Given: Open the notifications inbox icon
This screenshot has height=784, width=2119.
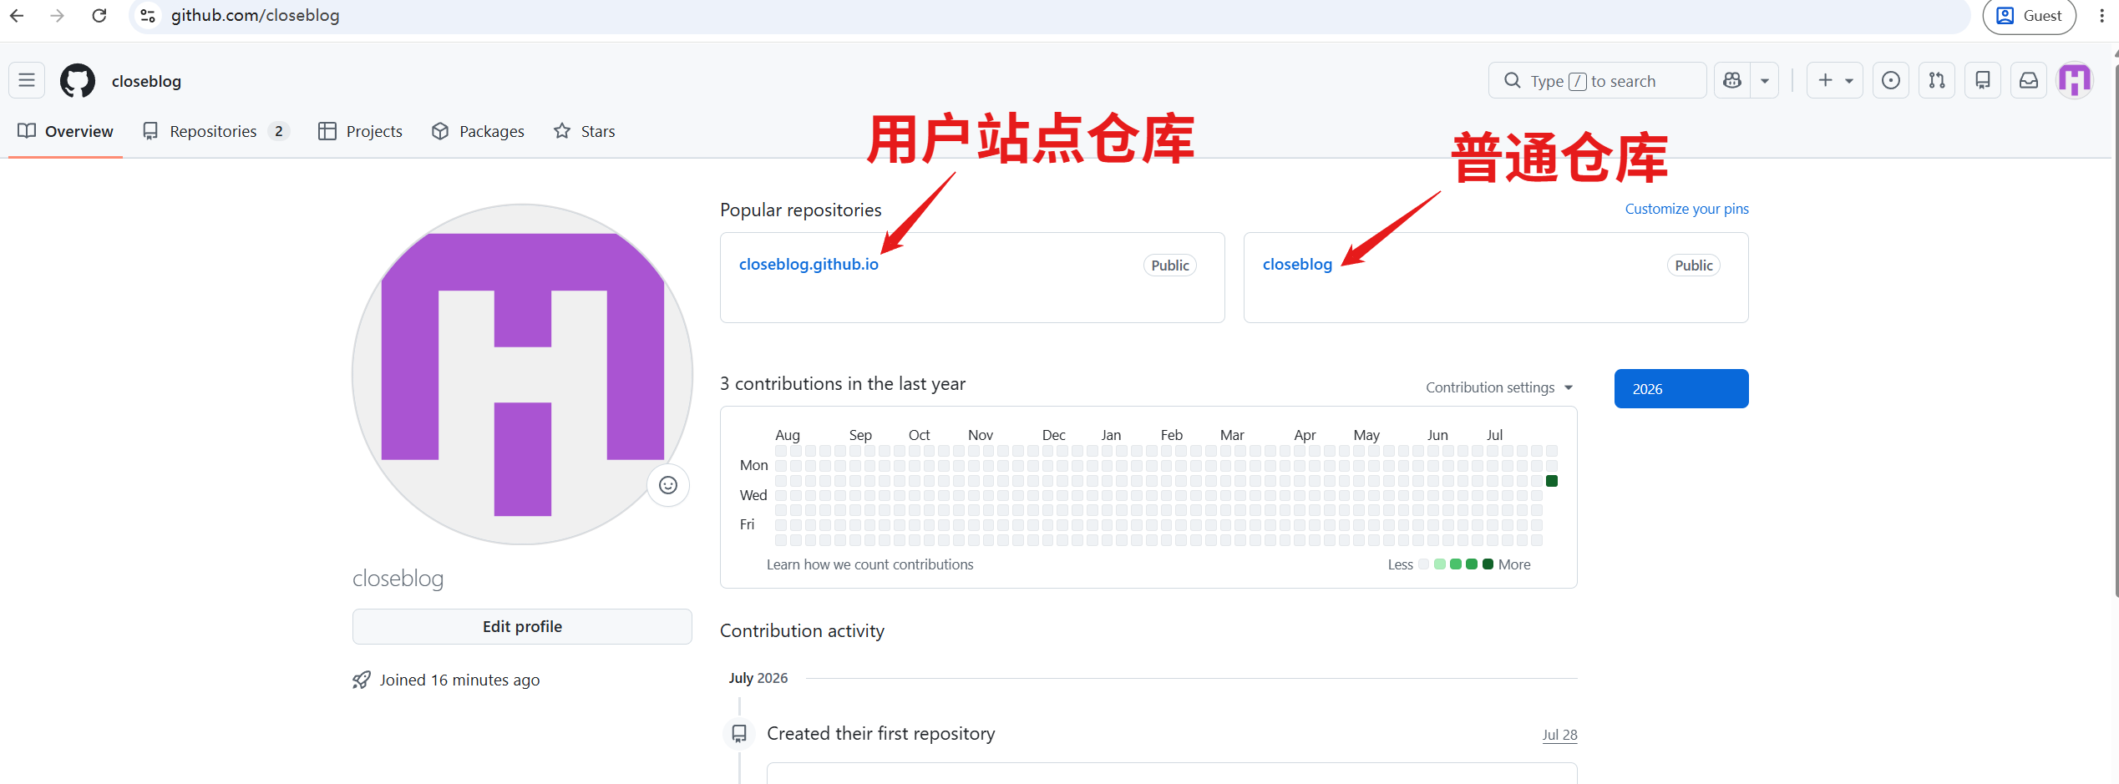Looking at the screenshot, I should pyautogui.click(x=2029, y=81).
